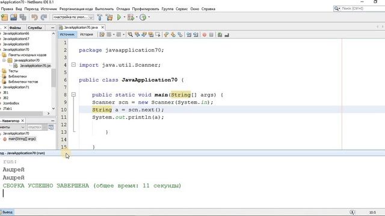Open the Группа menu
Screen dimensions: 385x216
[167, 9]
